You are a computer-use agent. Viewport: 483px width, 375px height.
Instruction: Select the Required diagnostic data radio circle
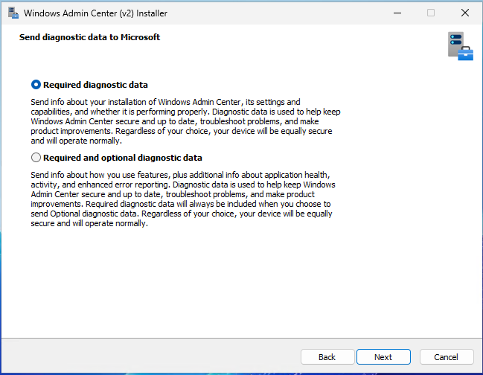[x=36, y=85]
